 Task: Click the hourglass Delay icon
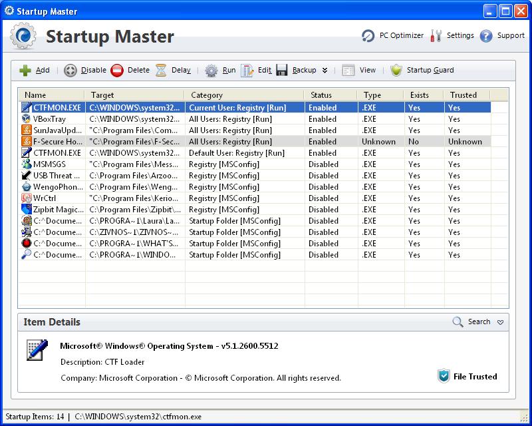161,71
